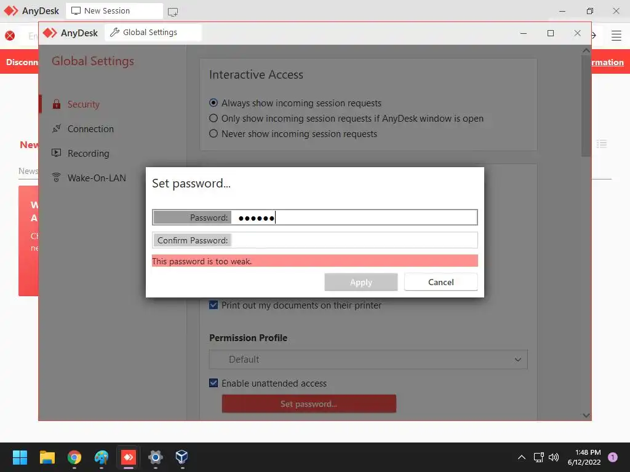The image size is (630, 472).
Task: Click the scrollbar up arrow in settings
Action: click(x=586, y=50)
